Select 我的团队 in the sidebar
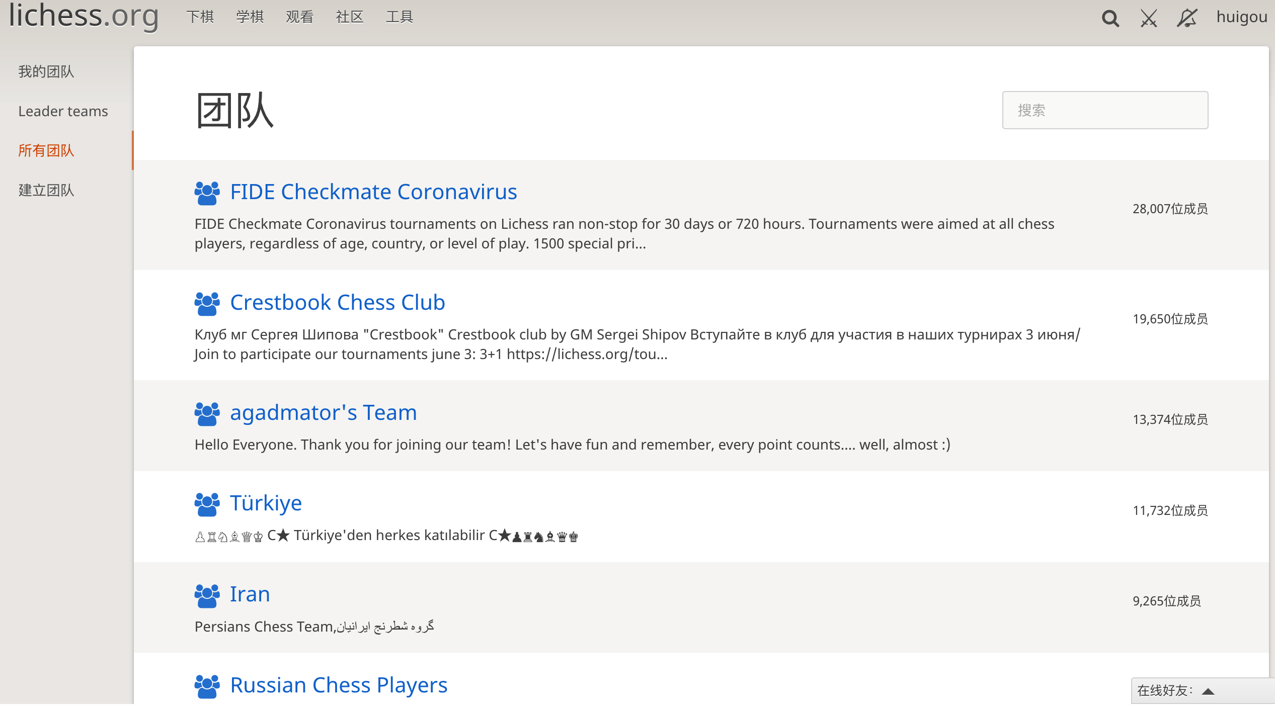 (46, 71)
